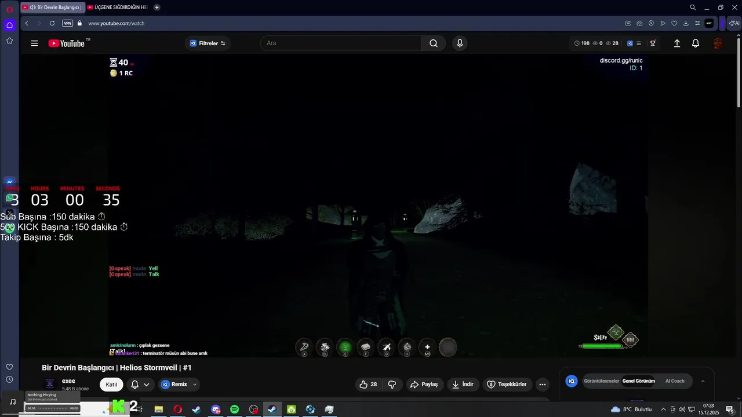742x417 pixels.
Task: Like the video with thumbs up
Action: (x=368, y=384)
